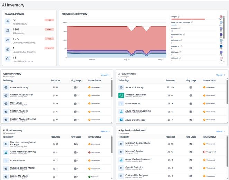
Task: Click the 'Custom AI Agent' row name
Action: [19, 111]
